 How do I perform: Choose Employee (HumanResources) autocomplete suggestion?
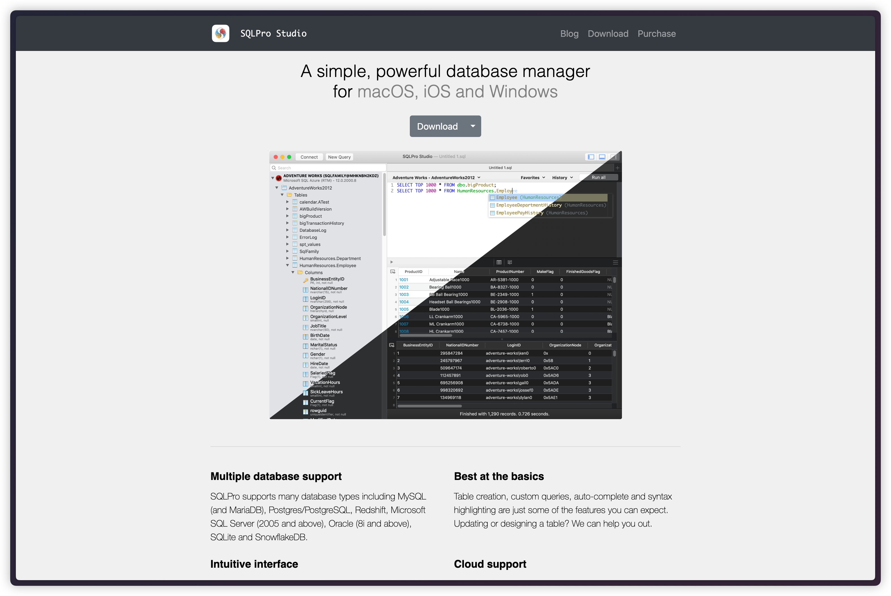tap(548, 197)
